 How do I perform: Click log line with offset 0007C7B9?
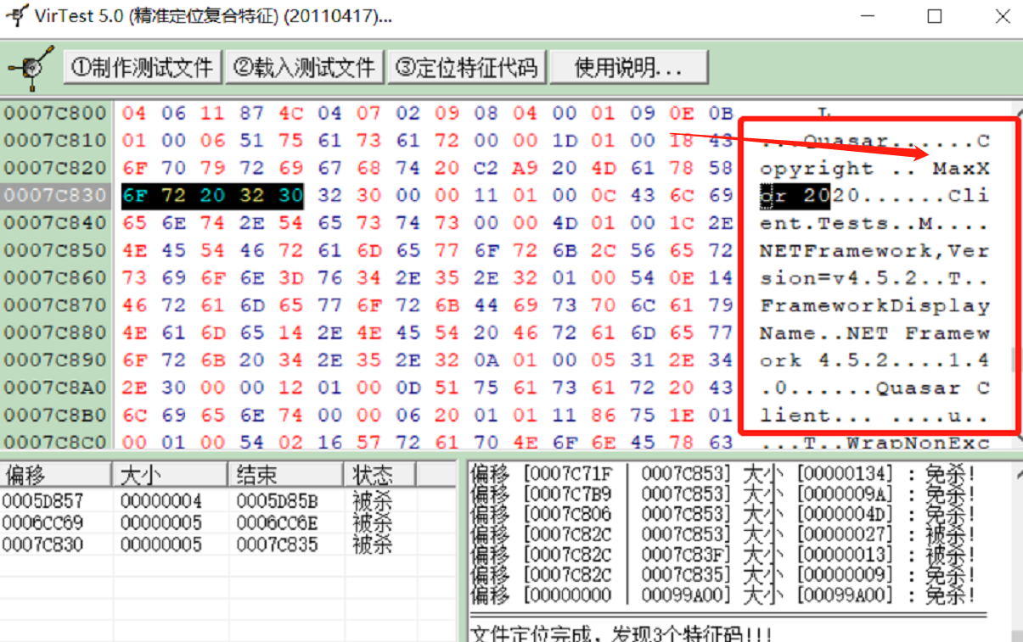click(x=722, y=494)
